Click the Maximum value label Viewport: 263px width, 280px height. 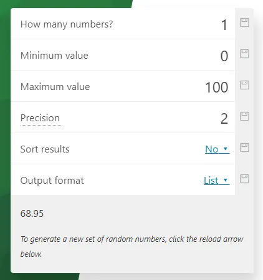coord(55,87)
